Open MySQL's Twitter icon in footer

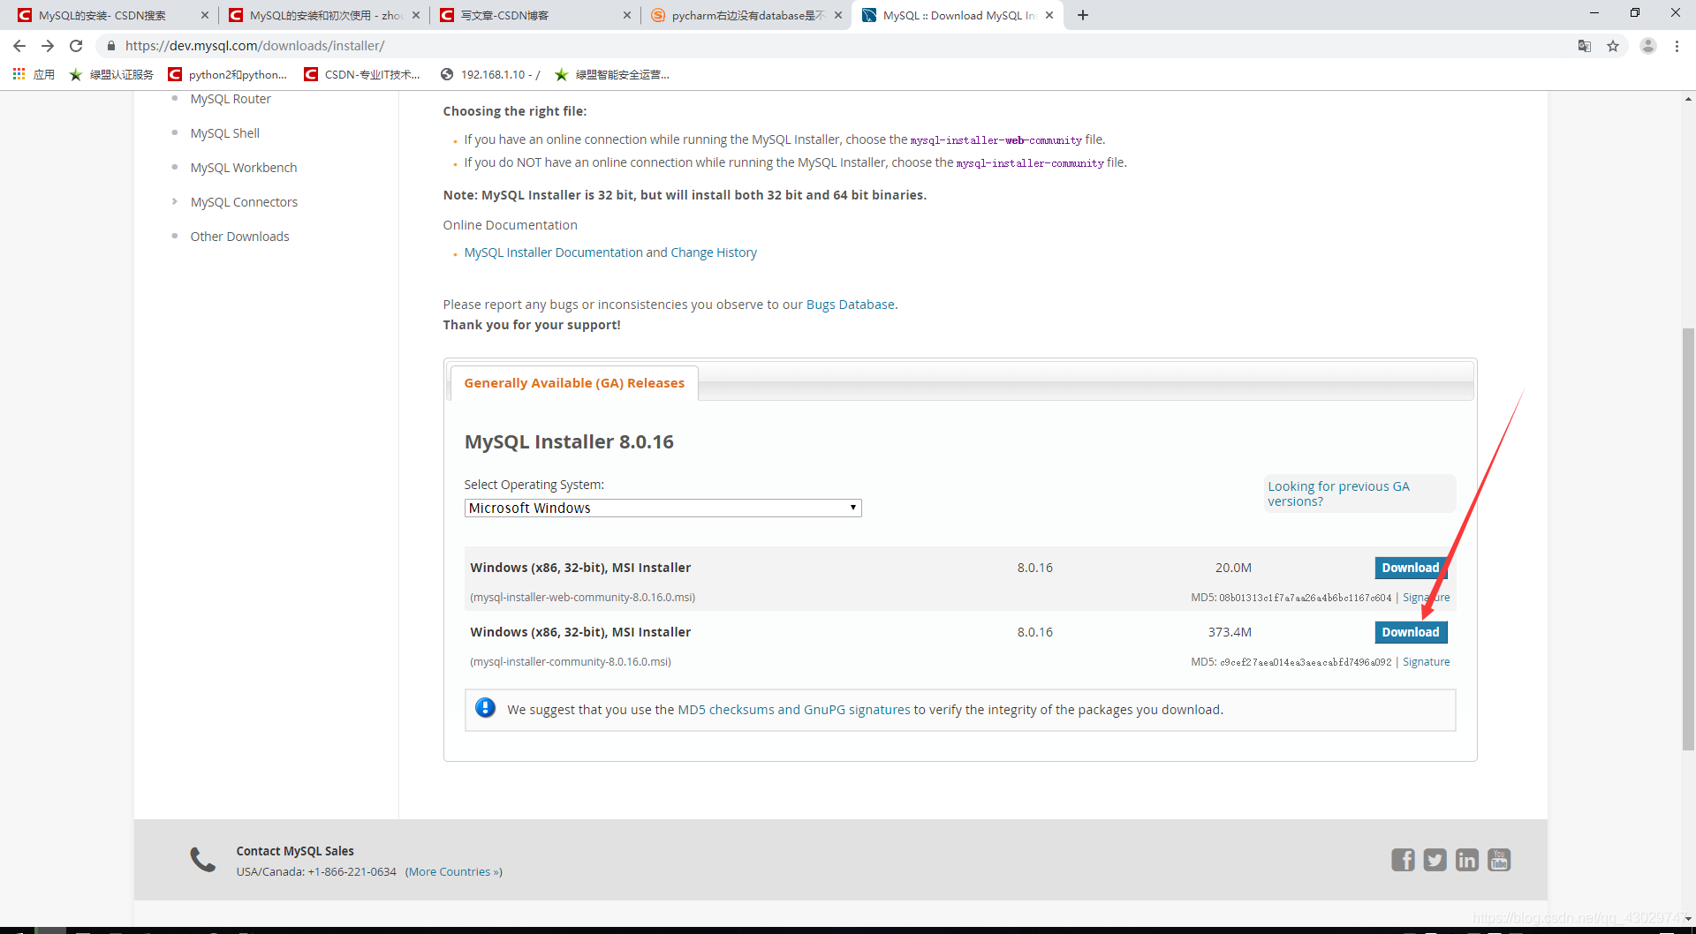pyautogui.click(x=1435, y=859)
